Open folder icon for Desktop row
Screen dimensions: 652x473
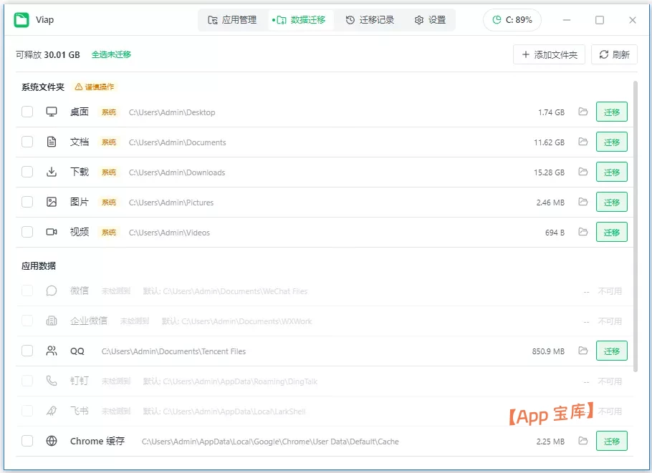click(x=583, y=112)
